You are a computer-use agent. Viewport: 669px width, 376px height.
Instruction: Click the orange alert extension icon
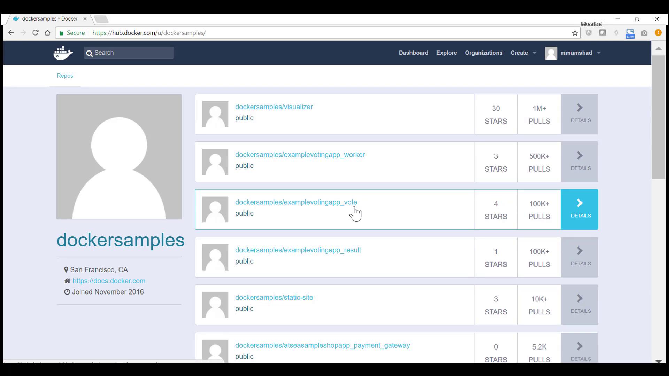click(x=658, y=33)
